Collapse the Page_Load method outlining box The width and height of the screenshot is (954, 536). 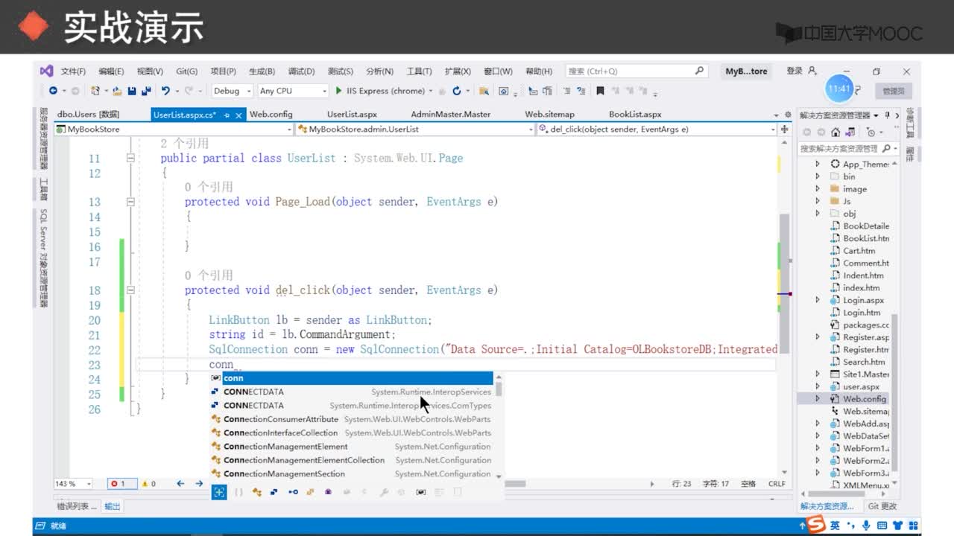(130, 202)
